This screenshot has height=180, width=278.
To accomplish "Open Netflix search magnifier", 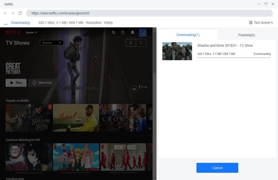I will tap(114, 33).
